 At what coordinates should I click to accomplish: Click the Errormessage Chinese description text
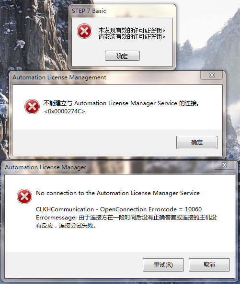point(126,221)
